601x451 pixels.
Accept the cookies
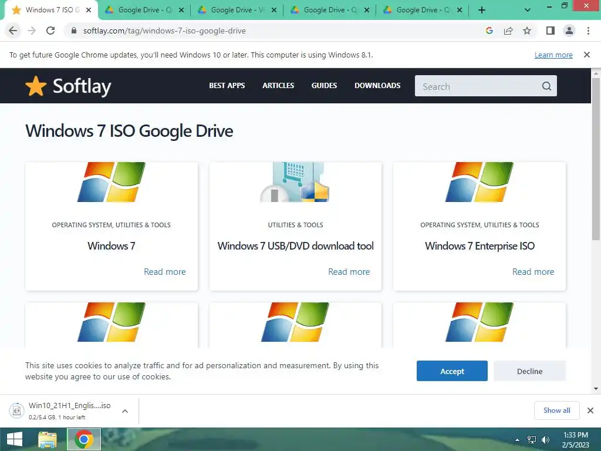click(453, 371)
